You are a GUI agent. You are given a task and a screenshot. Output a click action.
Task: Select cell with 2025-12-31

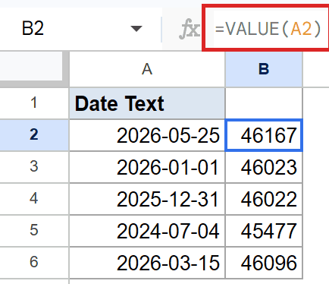[x=147, y=199]
